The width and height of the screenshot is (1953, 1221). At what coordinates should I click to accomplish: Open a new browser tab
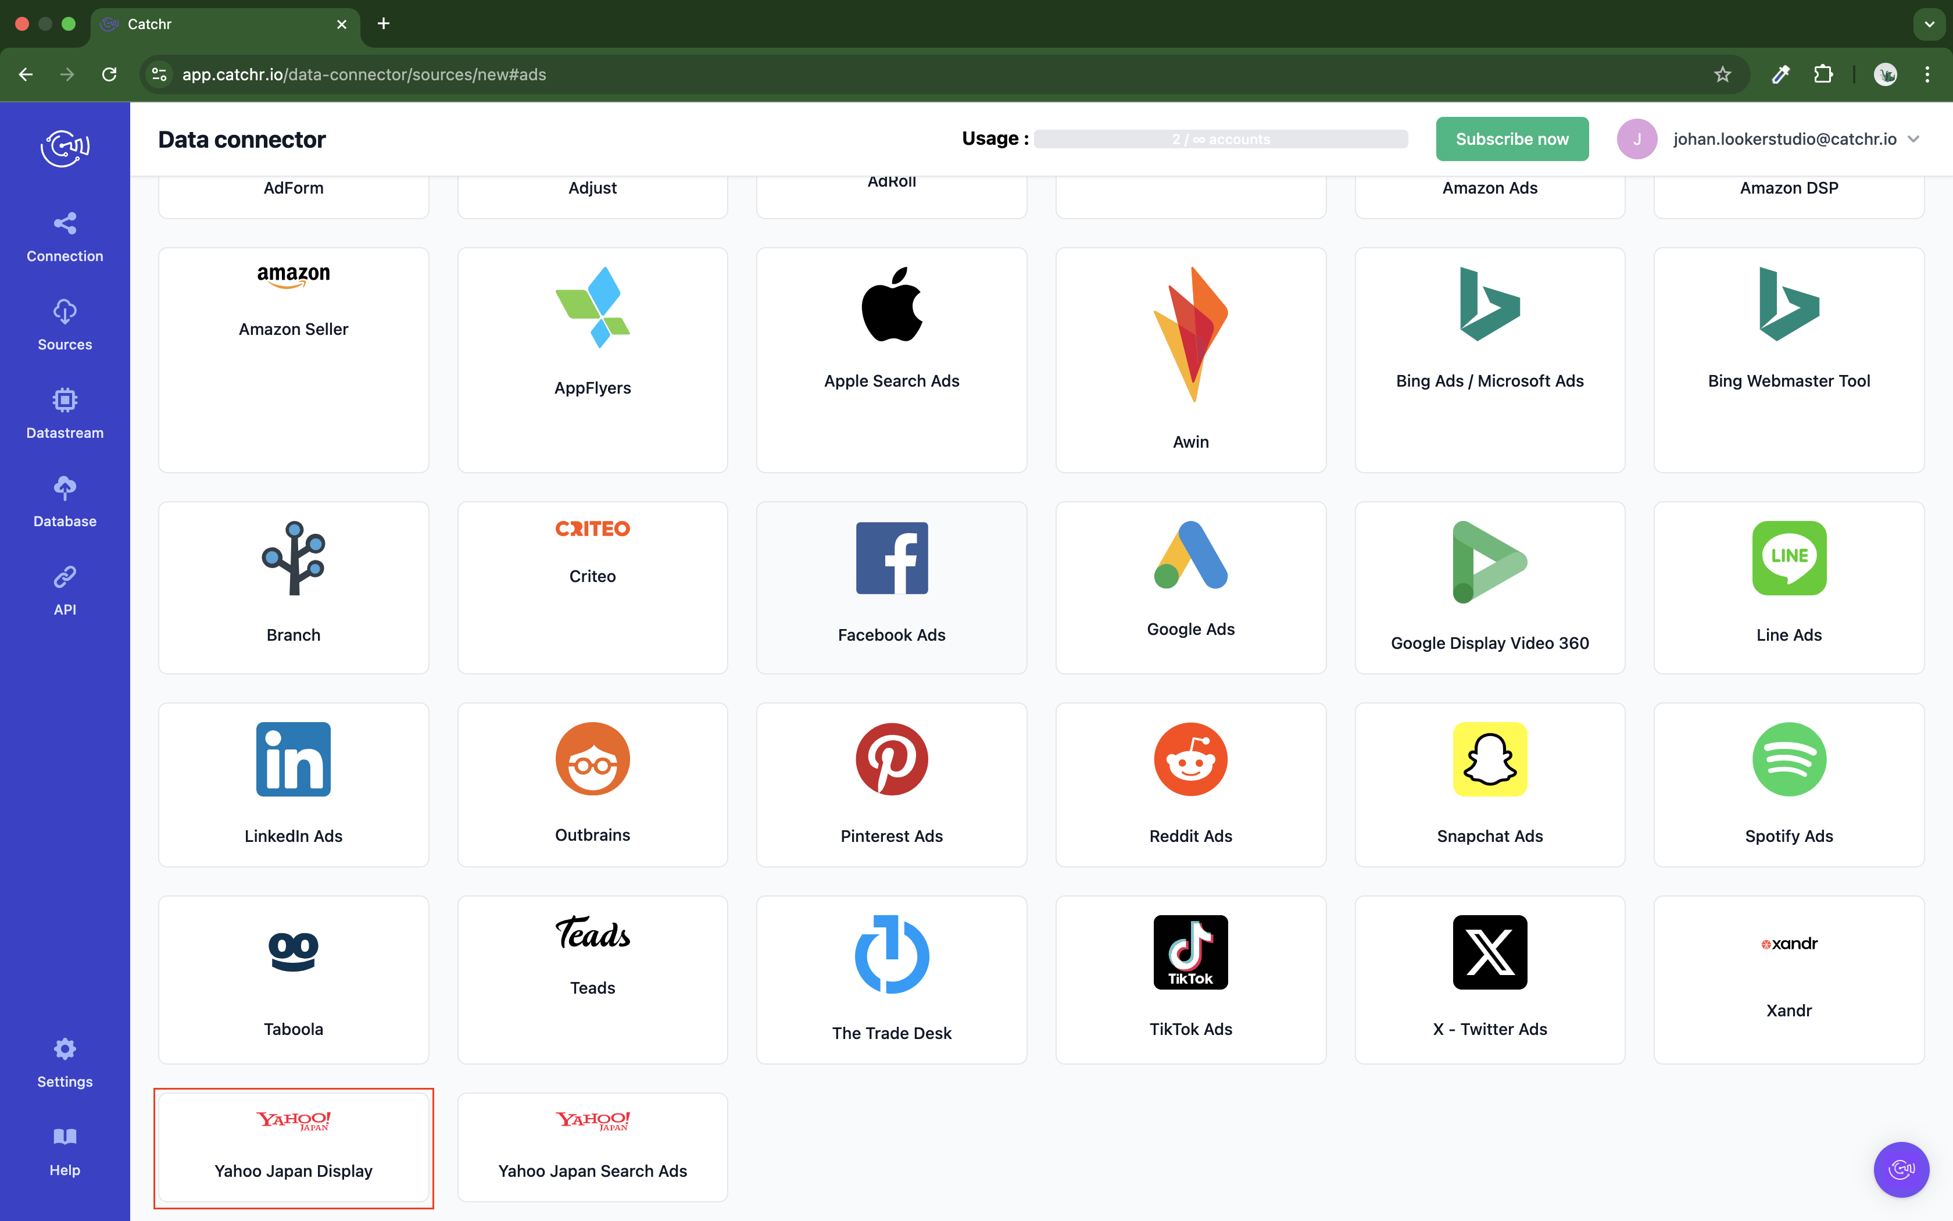[384, 23]
